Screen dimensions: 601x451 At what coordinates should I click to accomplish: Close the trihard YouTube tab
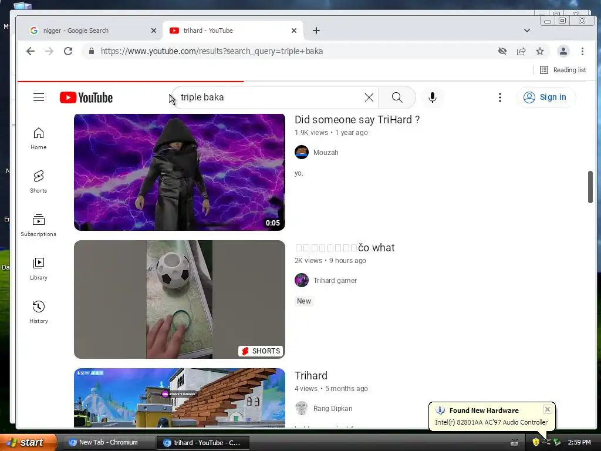click(x=294, y=31)
